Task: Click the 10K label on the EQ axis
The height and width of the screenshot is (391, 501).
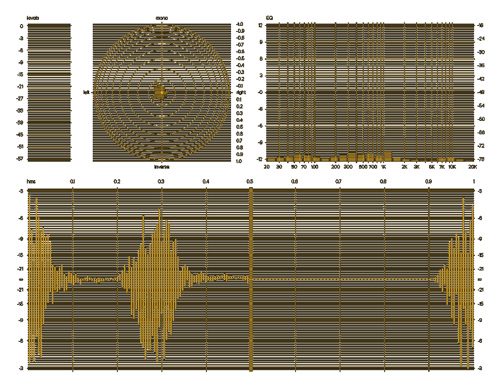Action: 452,167
